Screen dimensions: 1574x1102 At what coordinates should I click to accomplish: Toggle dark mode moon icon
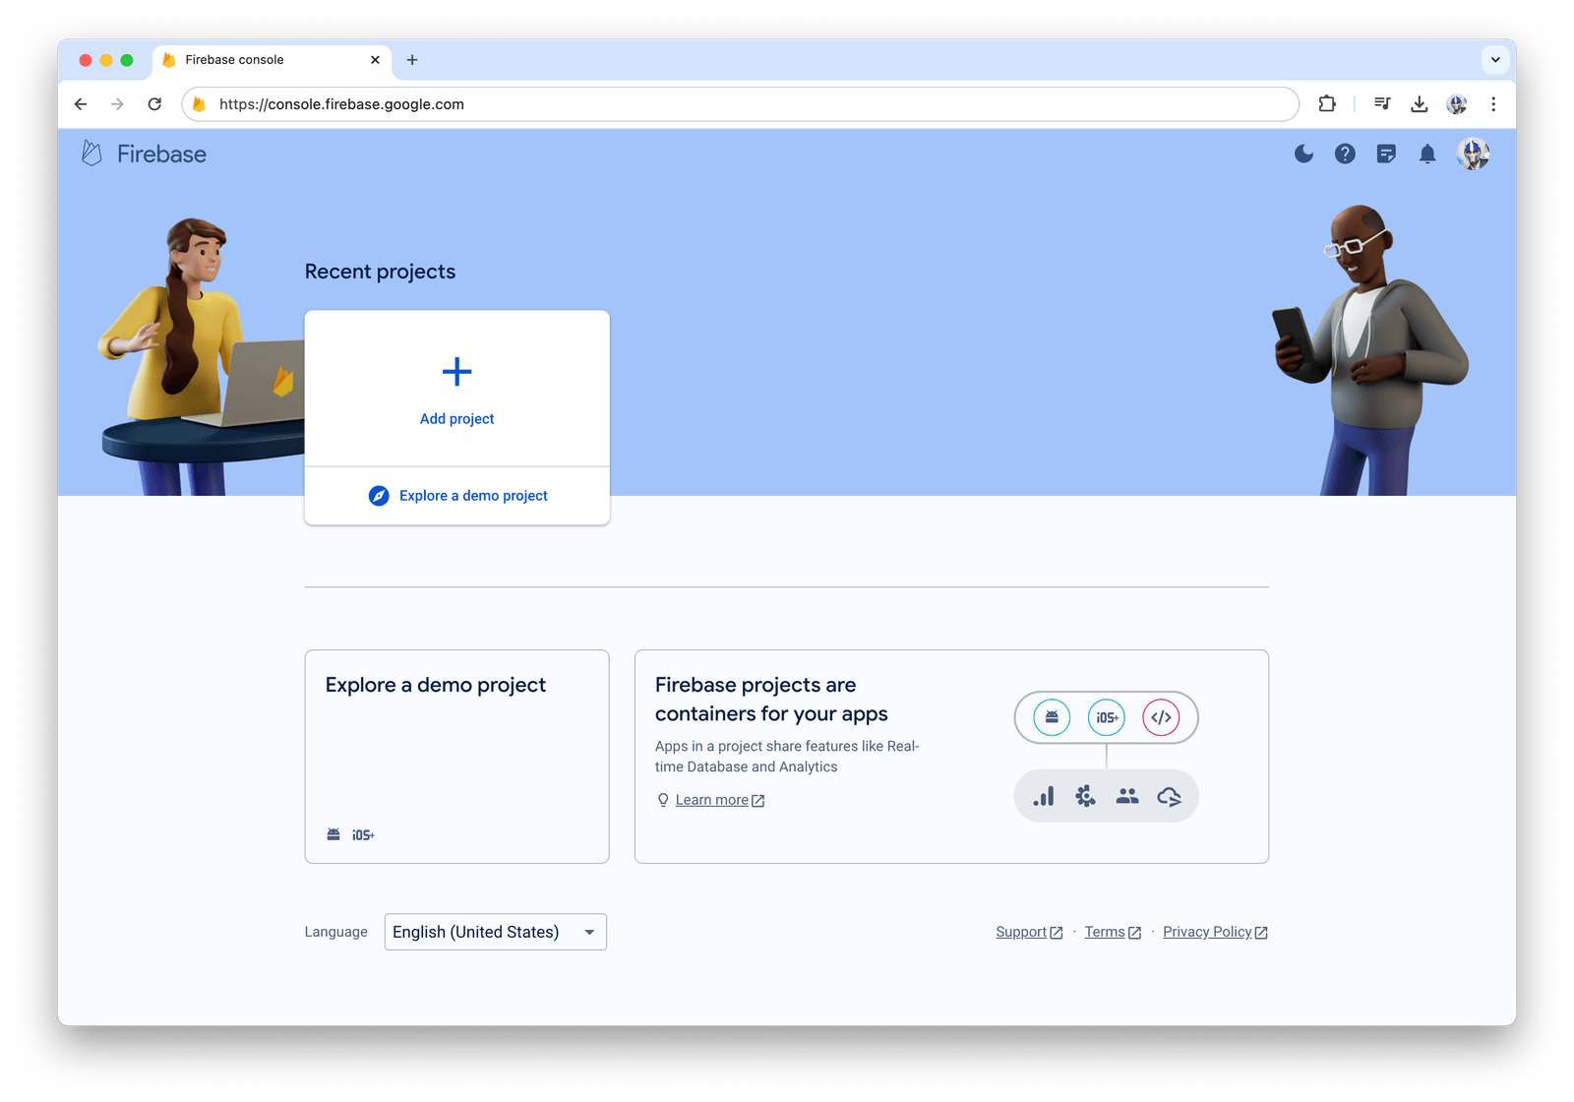[x=1303, y=153]
